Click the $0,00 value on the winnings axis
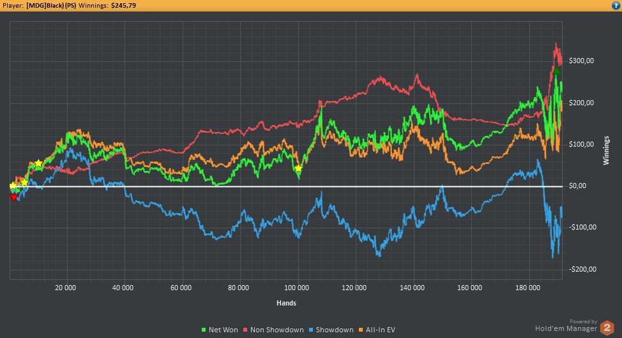 click(577, 186)
